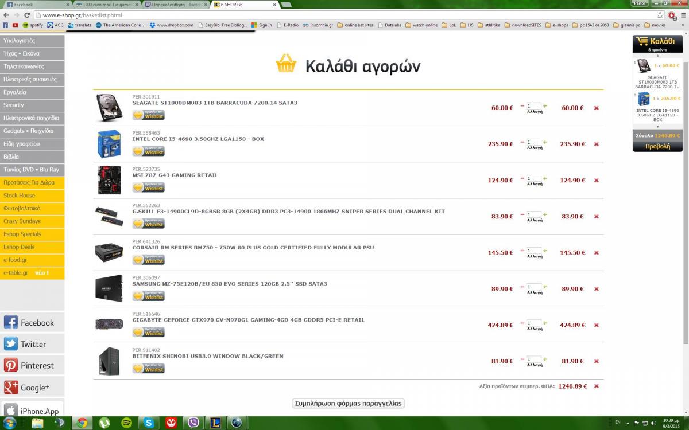The height and width of the screenshot is (430, 689).
Task: Open Ήχος • Εικόνα category
Action: point(32,53)
